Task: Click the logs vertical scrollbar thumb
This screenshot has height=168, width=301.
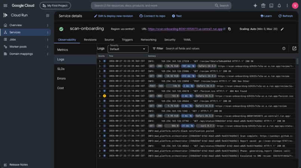Action: 297,62
